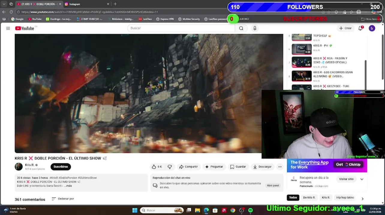Play the TOPSHELF playlist thumbnail
Image resolution: width=385 pixels, height=215 pixels.
302,37
